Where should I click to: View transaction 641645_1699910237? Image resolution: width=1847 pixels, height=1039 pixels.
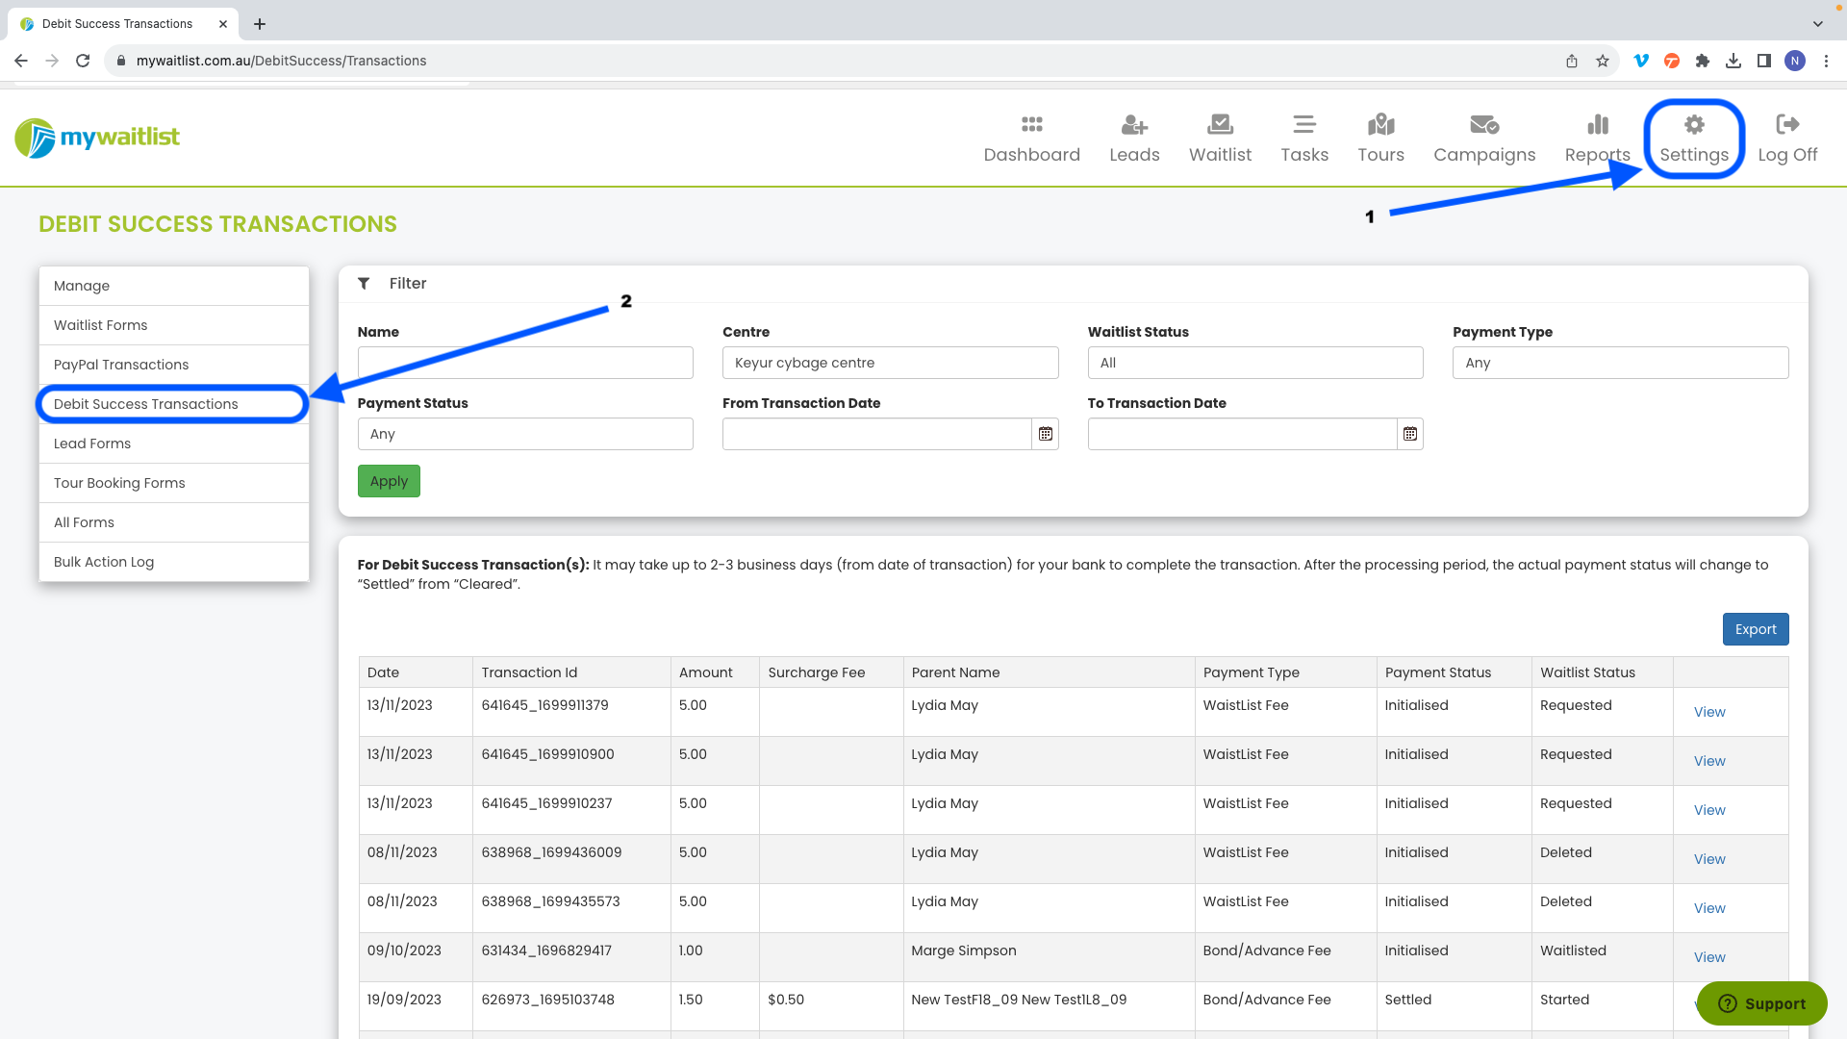tap(1708, 810)
